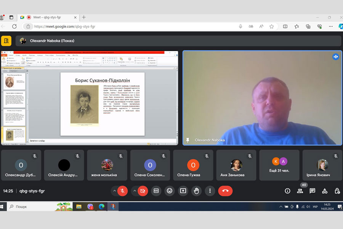Toggle the camera off button
Image resolution: width=343 pixels, height=229 pixels.
point(143,191)
